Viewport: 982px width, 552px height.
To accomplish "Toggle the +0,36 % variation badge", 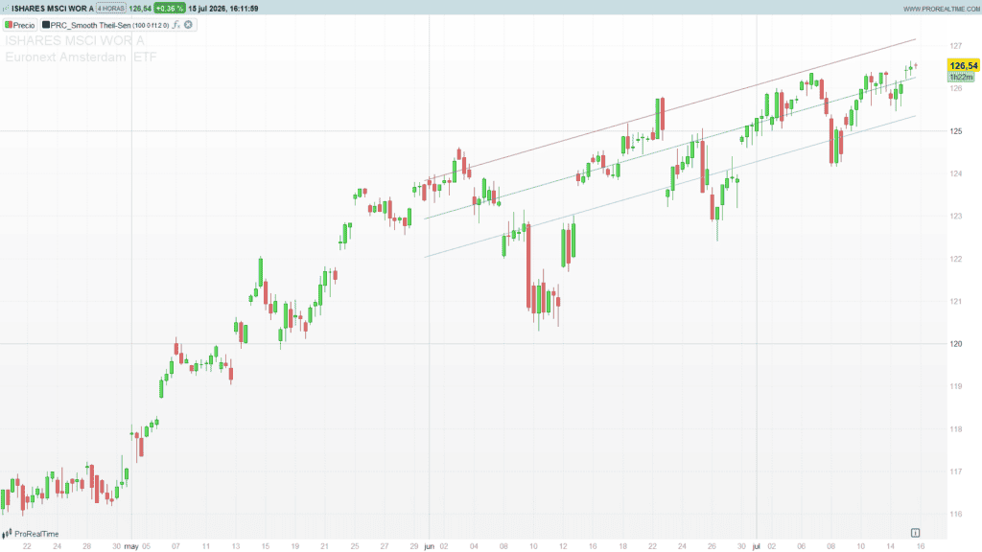I will tap(170, 8).
